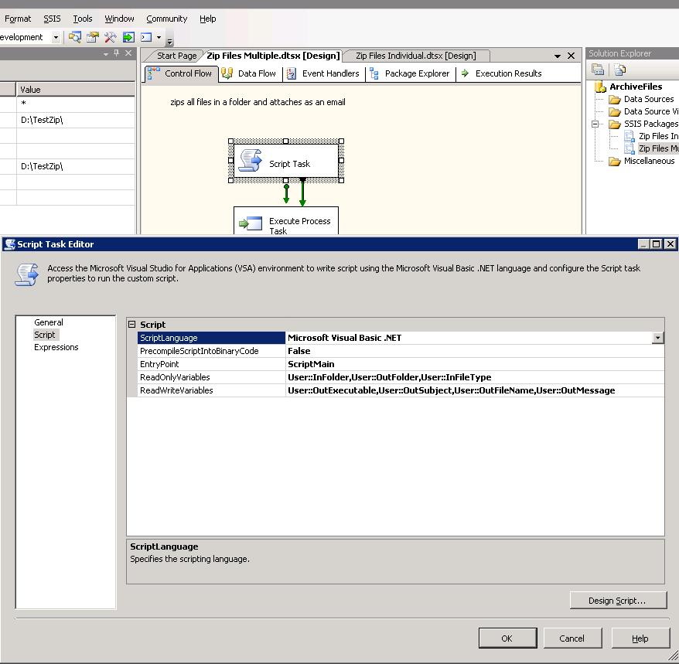Click Show All Files icon in Solution Explorer
Image resolution: width=679 pixels, height=664 pixels.
[620, 70]
